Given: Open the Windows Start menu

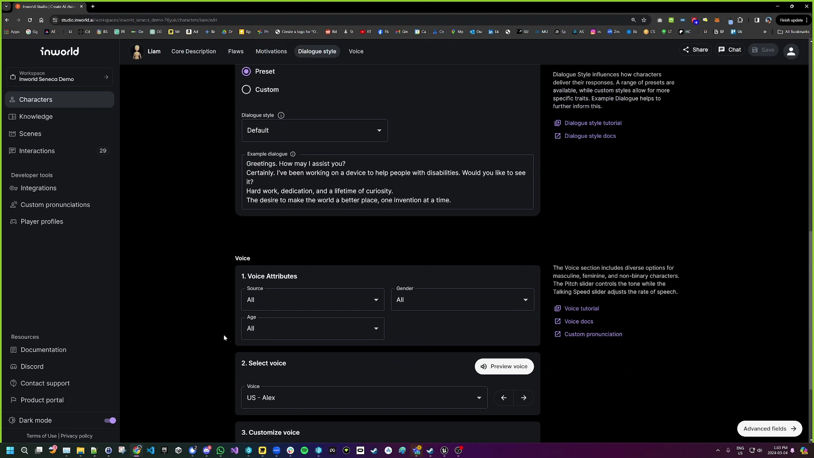Looking at the screenshot, I should [x=10, y=450].
